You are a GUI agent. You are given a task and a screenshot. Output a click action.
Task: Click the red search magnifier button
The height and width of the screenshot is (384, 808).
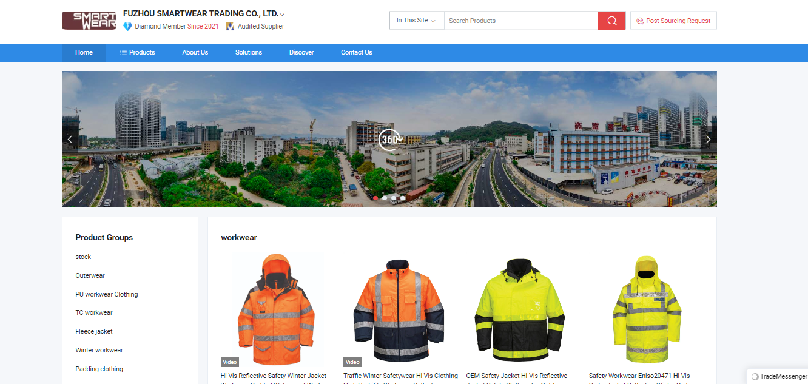coord(611,21)
